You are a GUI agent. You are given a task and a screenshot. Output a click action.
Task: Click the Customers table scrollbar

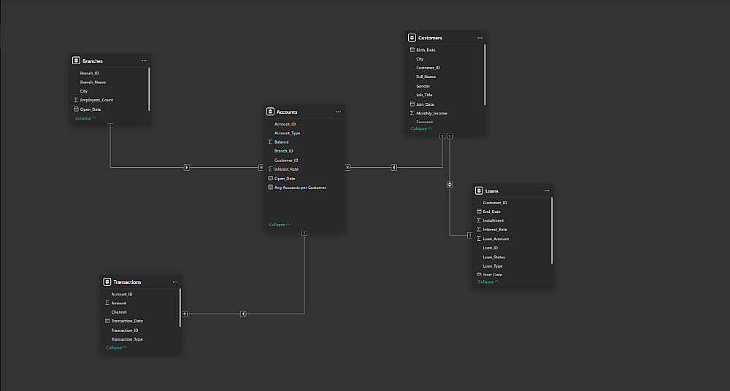[x=485, y=75]
